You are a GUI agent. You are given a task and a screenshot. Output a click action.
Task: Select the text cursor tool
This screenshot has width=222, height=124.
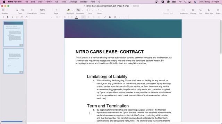3,17
